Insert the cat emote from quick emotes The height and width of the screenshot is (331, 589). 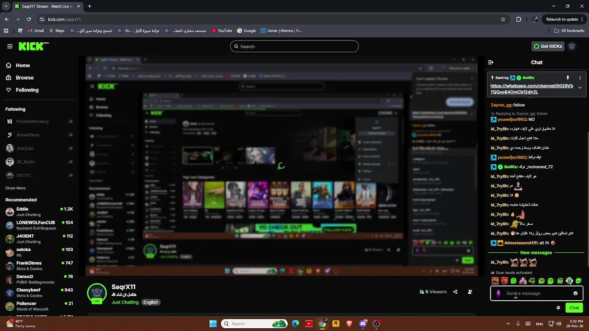523,281
